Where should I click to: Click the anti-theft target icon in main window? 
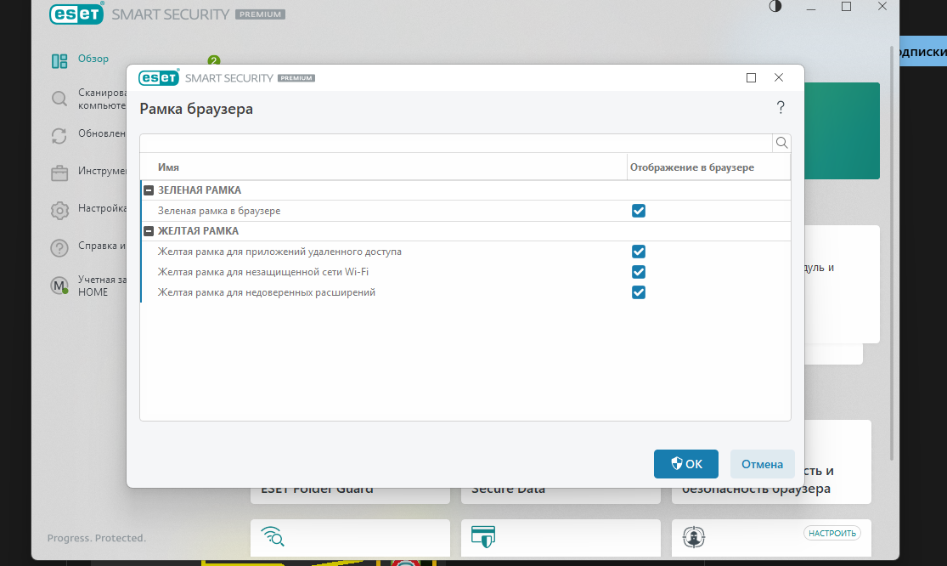click(x=694, y=536)
